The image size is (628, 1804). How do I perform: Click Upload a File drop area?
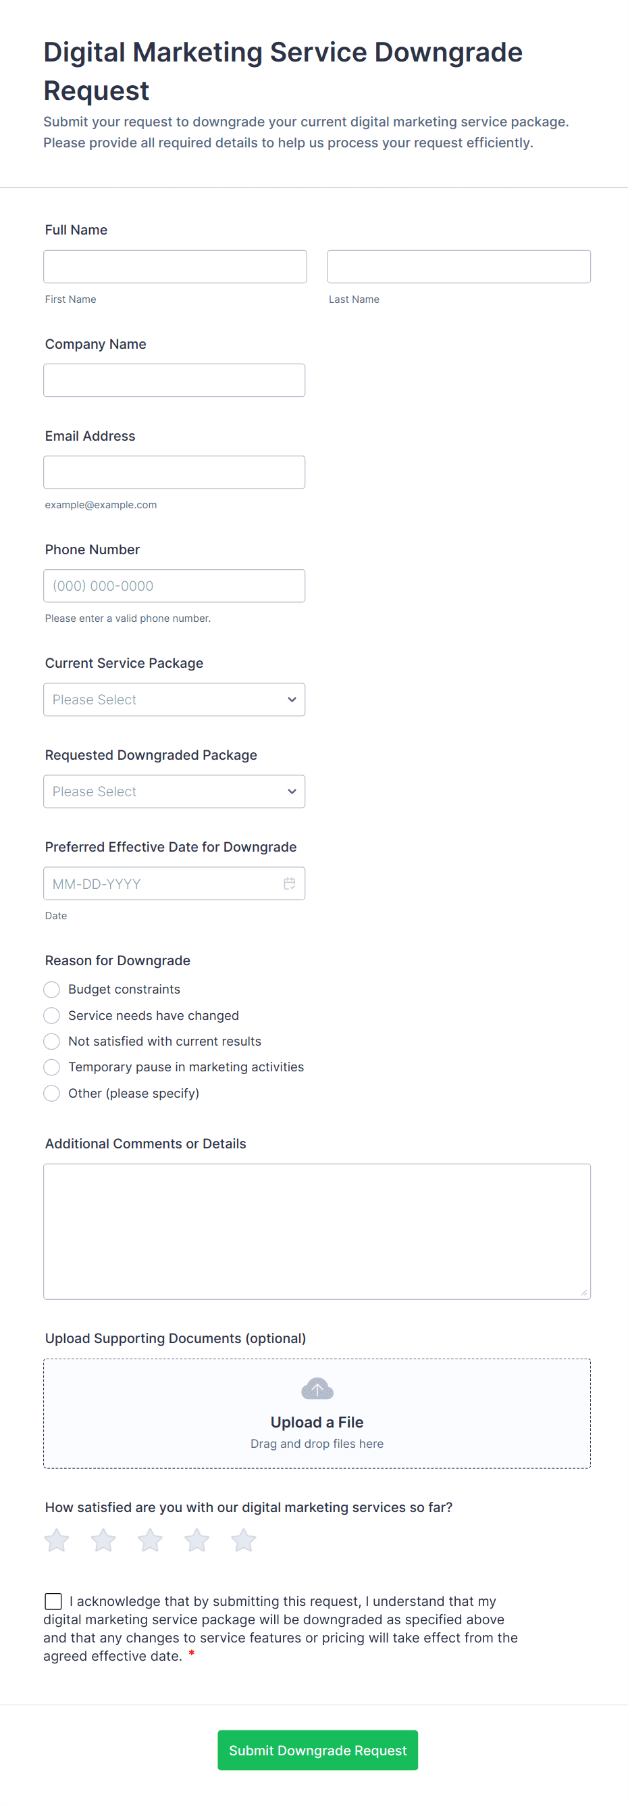(317, 1421)
